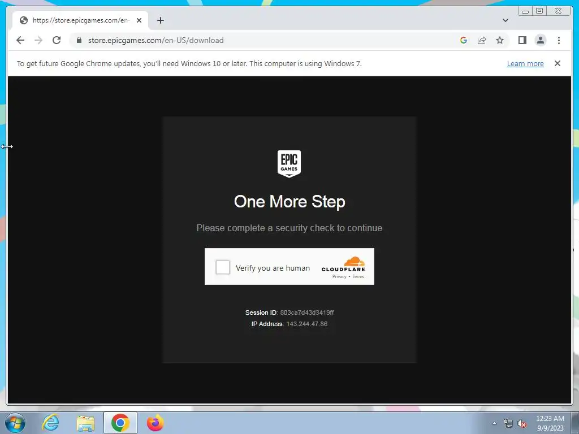Dismiss the Chrome update notification bar

pyautogui.click(x=558, y=63)
